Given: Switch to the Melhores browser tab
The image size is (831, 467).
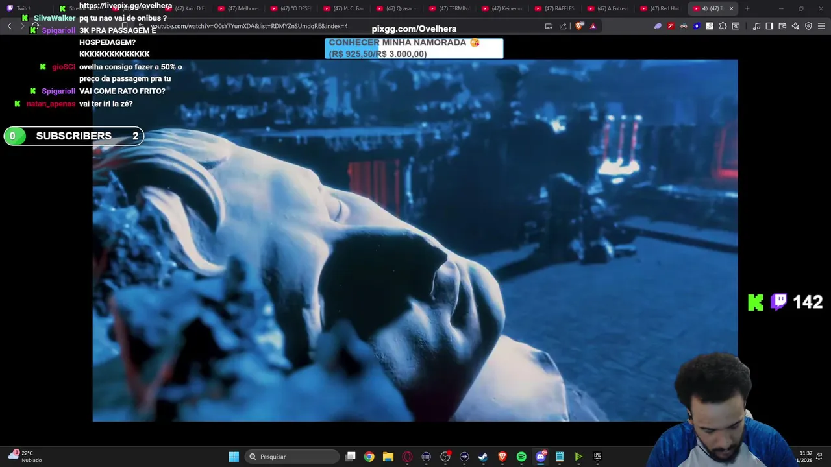Looking at the screenshot, I should click(x=239, y=8).
